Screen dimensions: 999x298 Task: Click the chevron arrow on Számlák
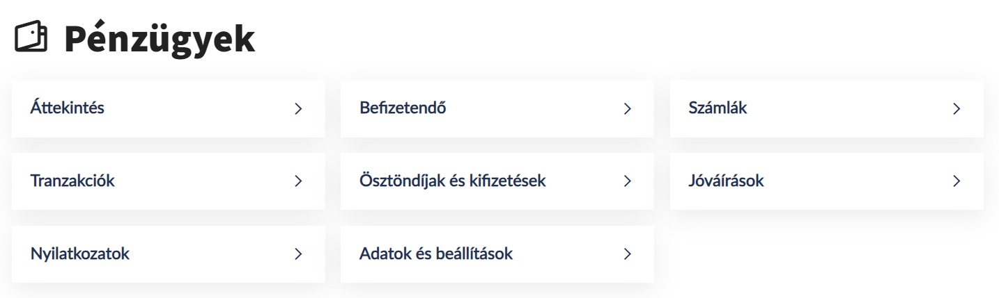click(957, 109)
